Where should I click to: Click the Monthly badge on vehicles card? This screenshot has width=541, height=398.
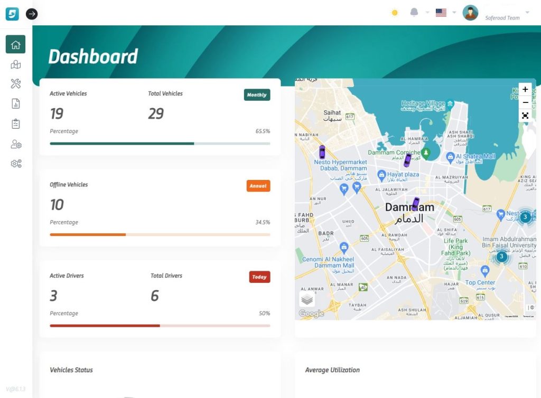tap(257, 95)
